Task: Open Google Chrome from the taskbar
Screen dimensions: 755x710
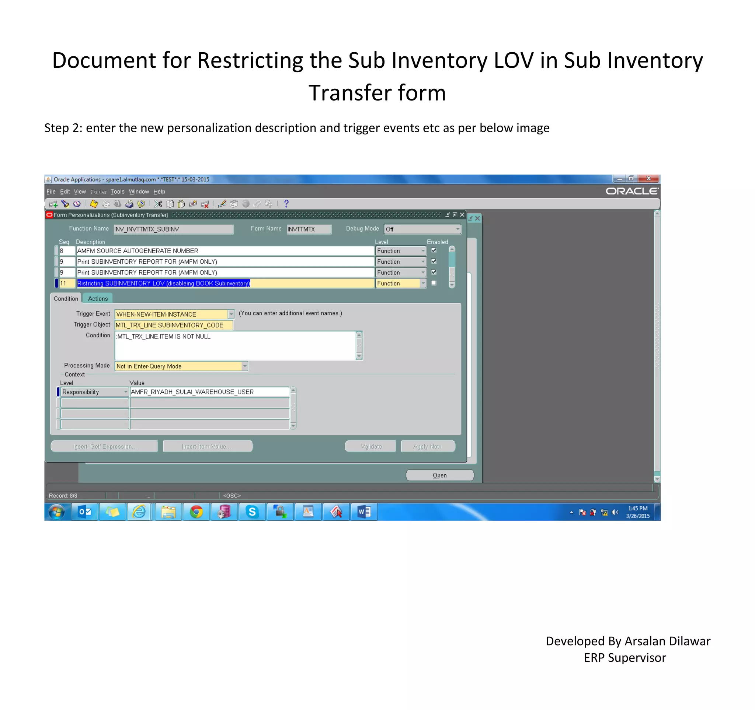Action: click(196, 512)
